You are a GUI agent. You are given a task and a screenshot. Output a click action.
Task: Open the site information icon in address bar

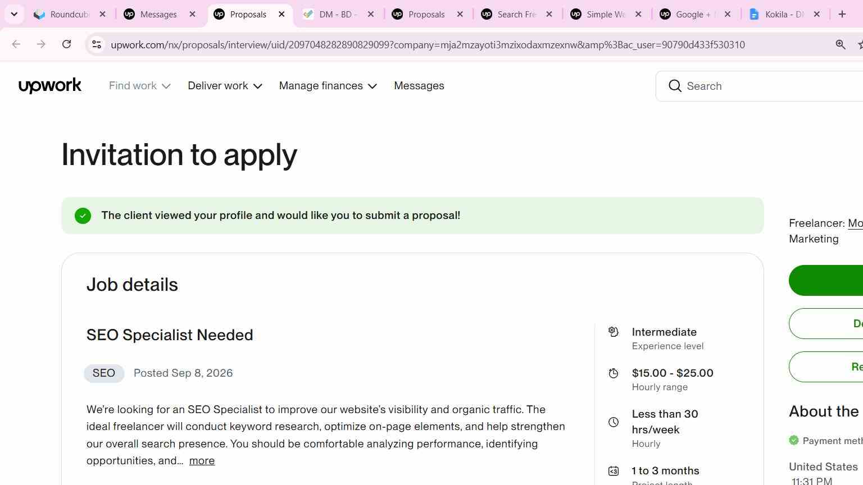coord(97,44)
